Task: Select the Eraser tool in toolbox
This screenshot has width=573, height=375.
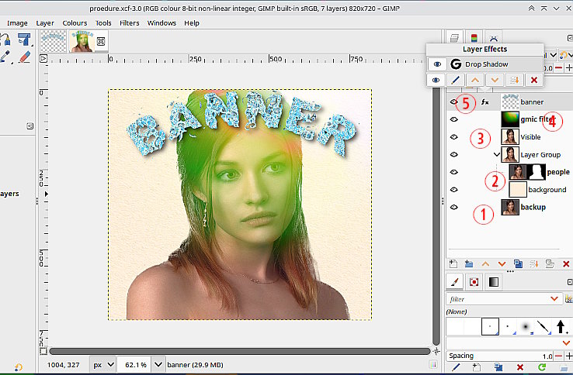Action: point(25,57)
